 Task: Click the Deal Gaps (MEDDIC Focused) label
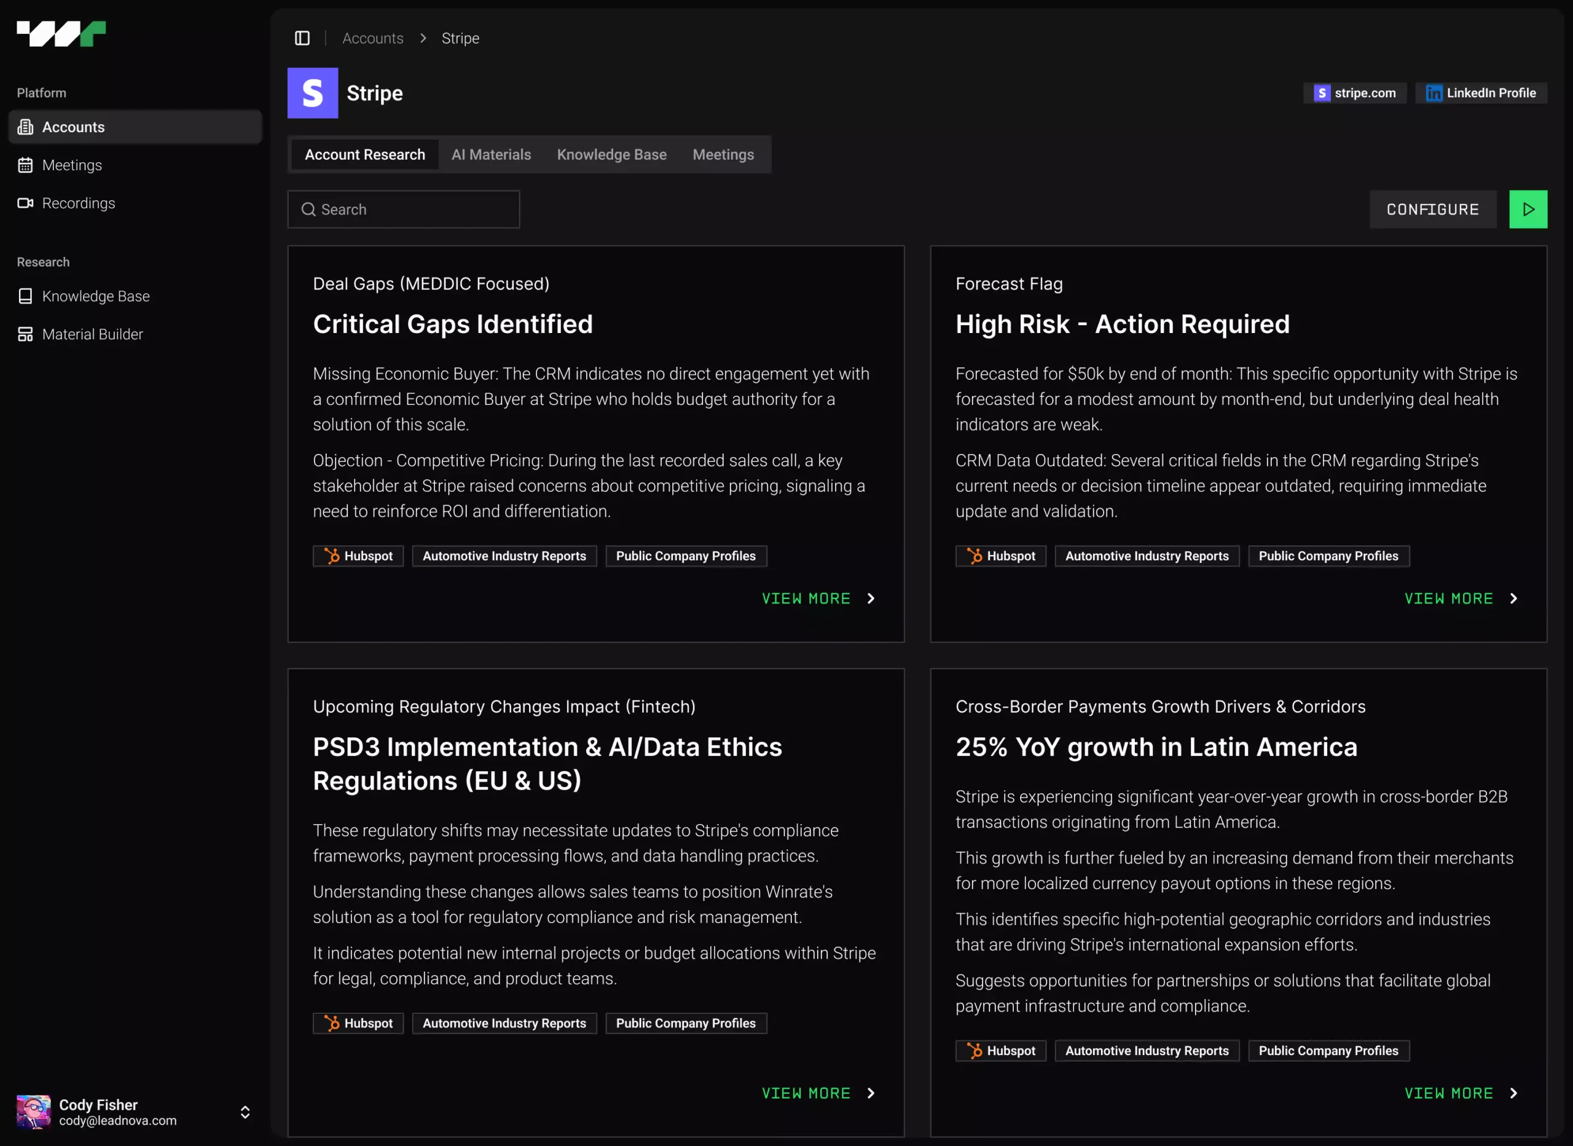(431, 284)
